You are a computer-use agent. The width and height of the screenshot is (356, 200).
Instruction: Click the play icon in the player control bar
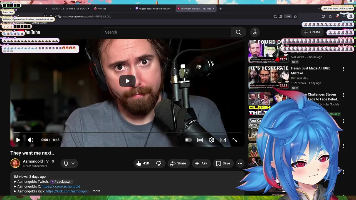(18, 140)
